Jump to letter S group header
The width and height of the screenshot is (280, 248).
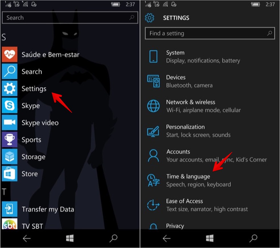pos(4,37)
